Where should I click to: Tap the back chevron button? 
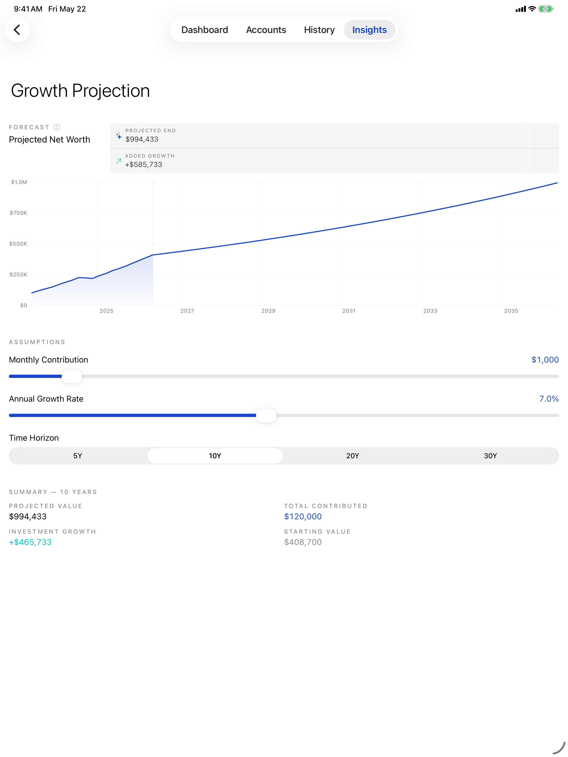coord(17,30)
